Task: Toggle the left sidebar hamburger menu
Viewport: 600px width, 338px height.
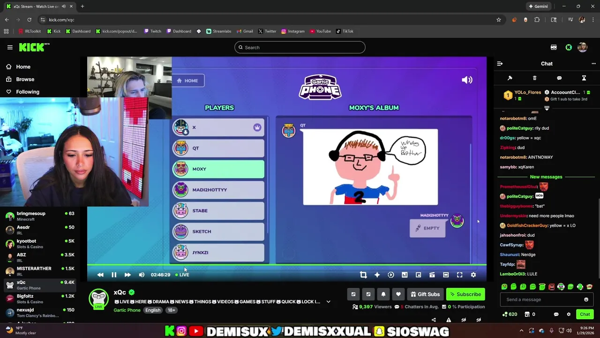Action: point(10,47)
